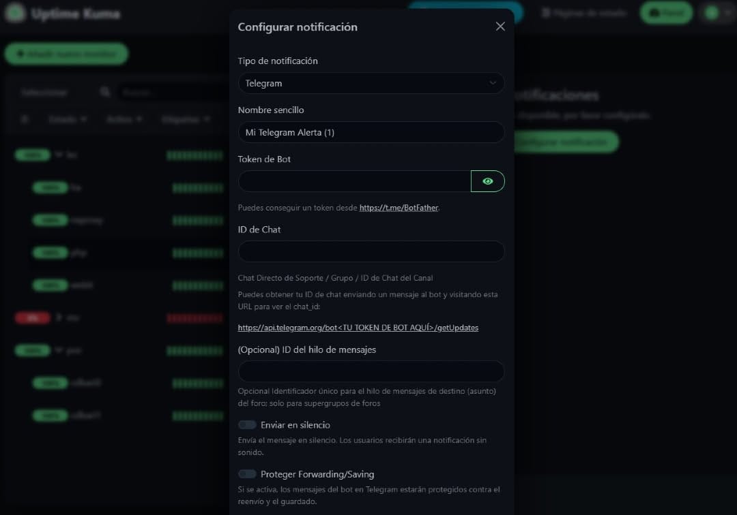Show the bot token with eye icon

(487, 181)
